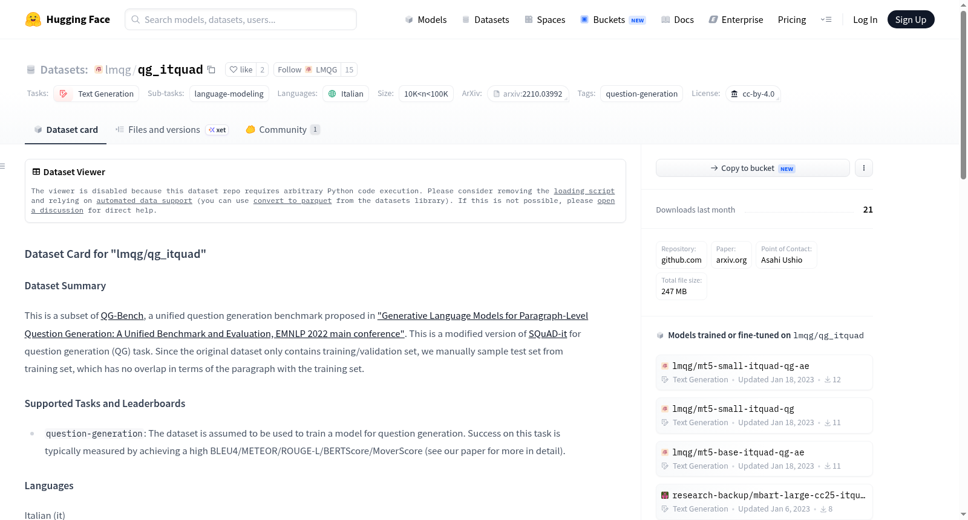Open the Docs navigation item
This screenshot has width=968, height=520.
[678, 19]
